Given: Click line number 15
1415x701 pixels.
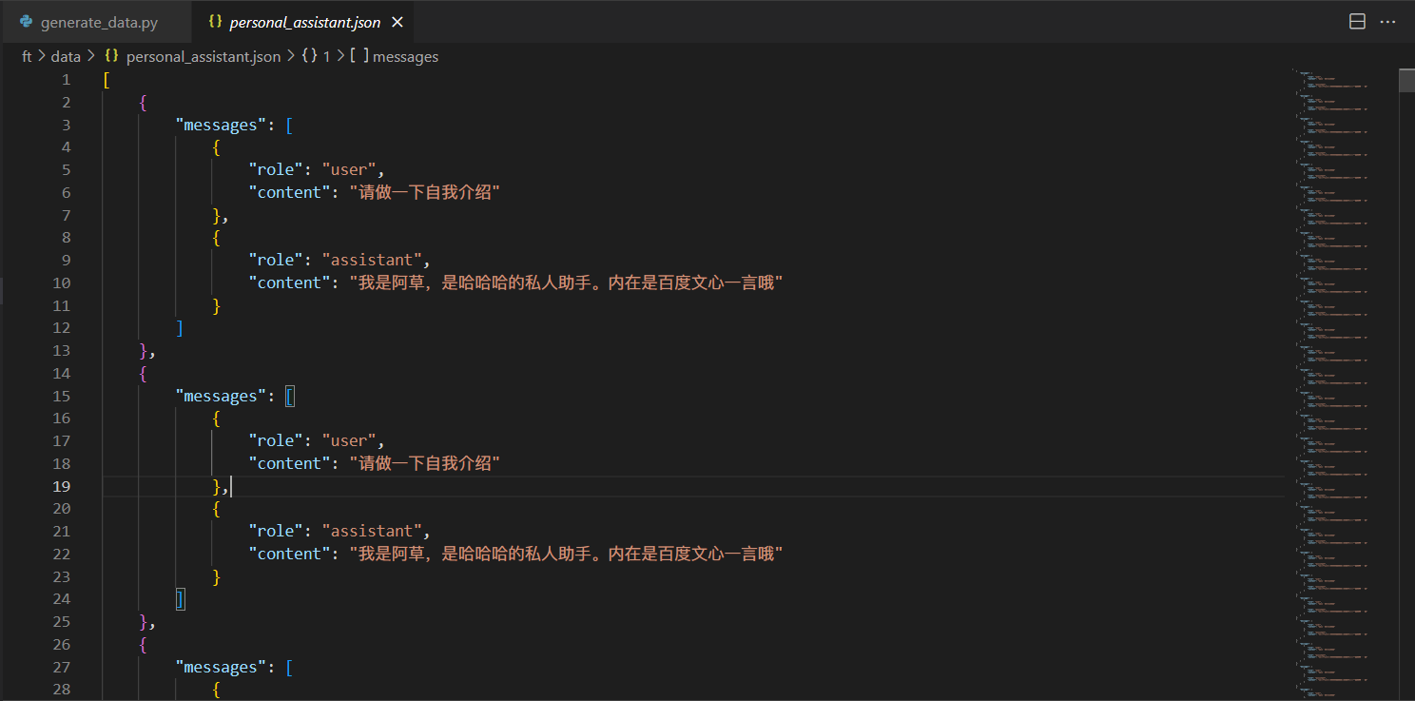Looking at the screenshot, I should point(62,396).
